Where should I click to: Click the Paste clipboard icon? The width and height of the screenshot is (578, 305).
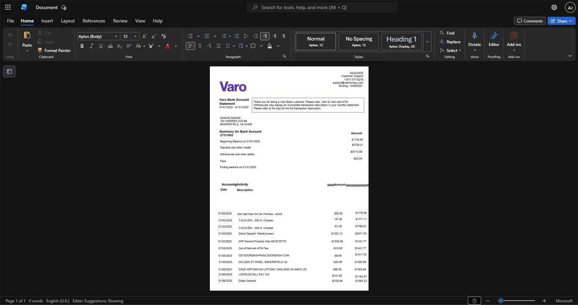click(27, 35)
